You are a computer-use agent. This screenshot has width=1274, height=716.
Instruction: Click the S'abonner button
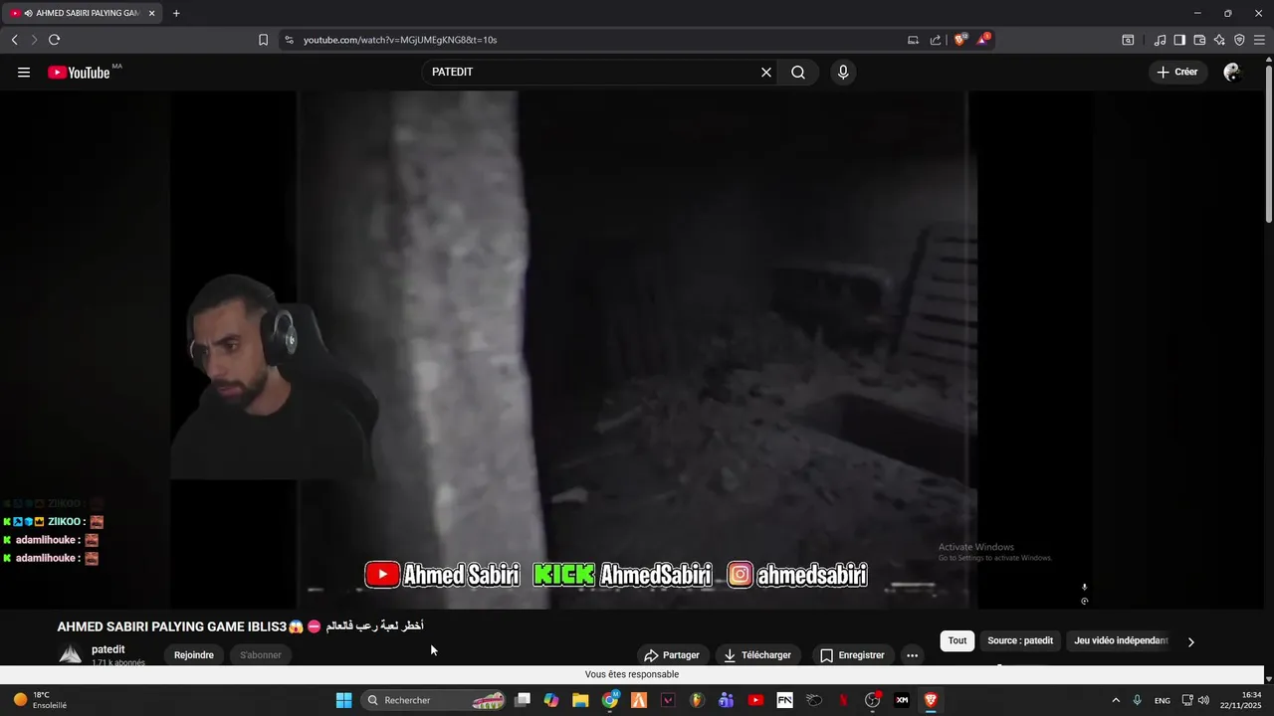tap(261, 655)
